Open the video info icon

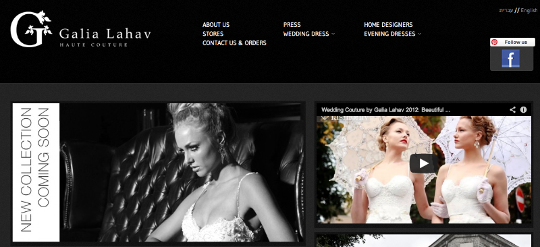tap(524, 110)
